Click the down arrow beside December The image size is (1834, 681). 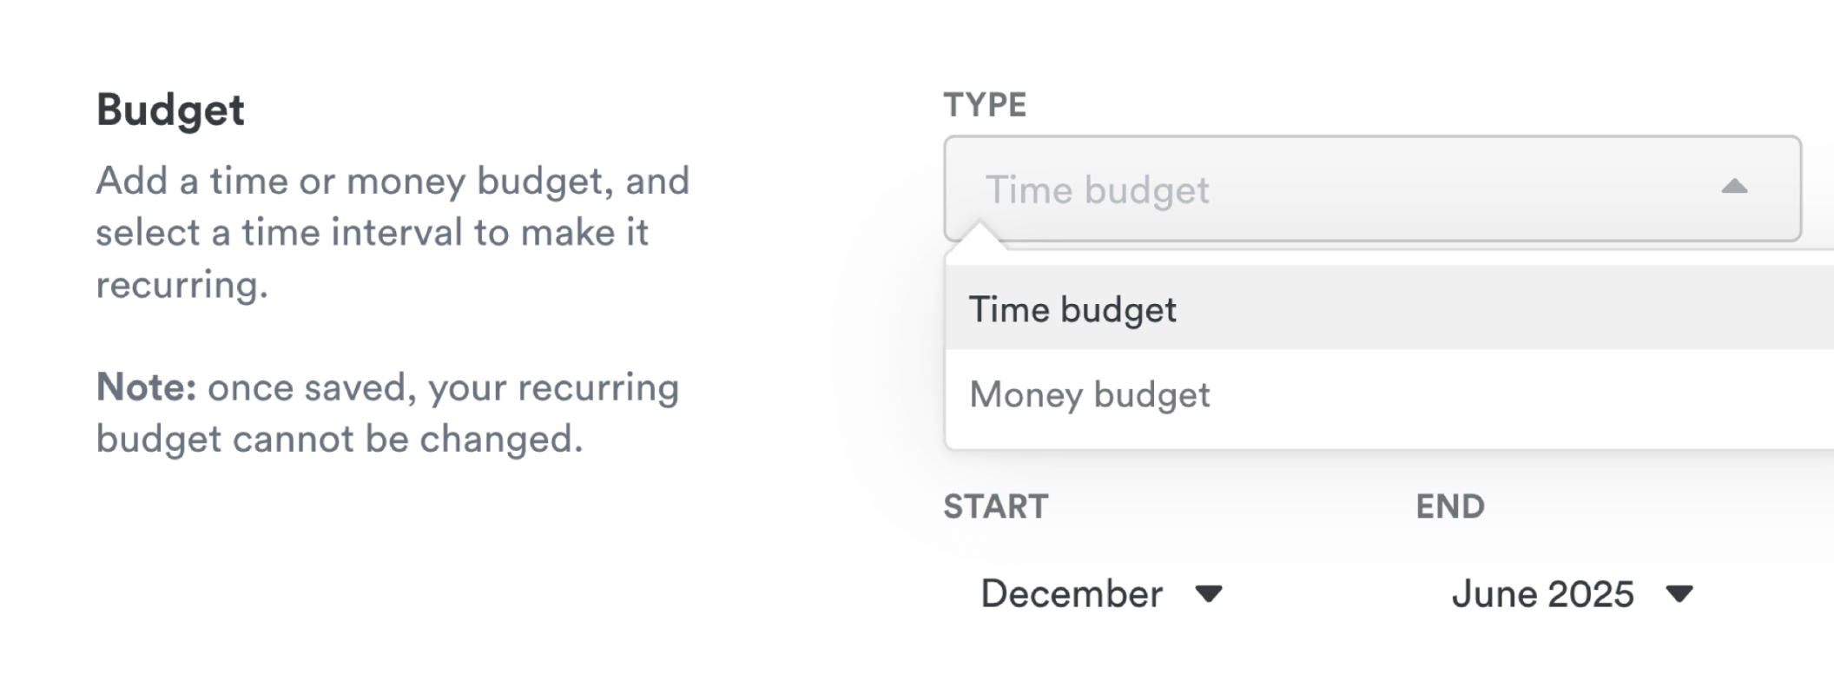tap(1209, 594)
